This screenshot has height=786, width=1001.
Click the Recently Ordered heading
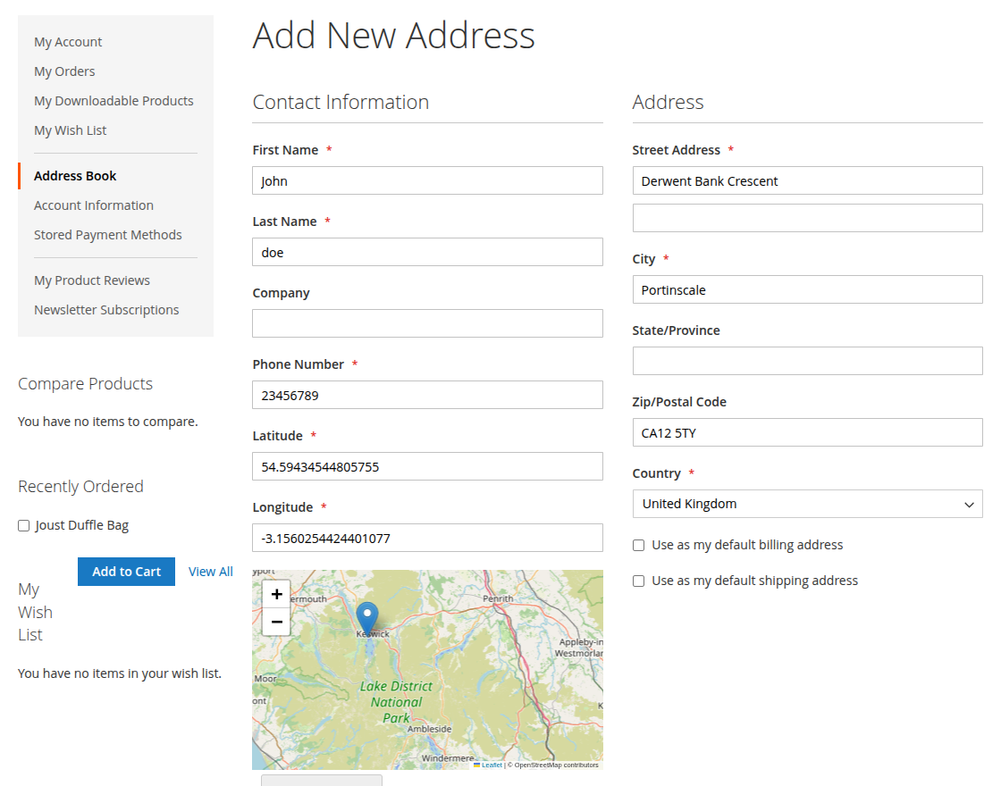(x=80, y=487)
